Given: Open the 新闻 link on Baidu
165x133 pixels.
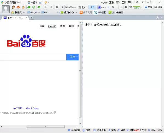Looking at the screenshot, I should tap(42, 26).
